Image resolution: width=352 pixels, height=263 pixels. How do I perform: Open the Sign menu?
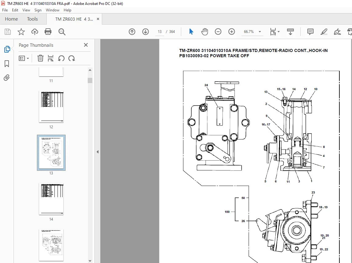pos(38,10)
